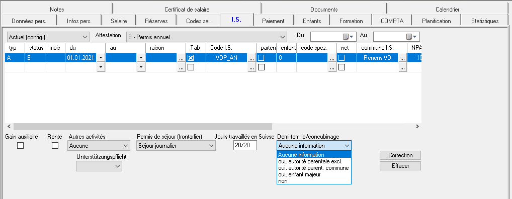This screenshot has width=512, height=199.
Task: Expand the au date dropdown in first row
Action: (140, 58)
